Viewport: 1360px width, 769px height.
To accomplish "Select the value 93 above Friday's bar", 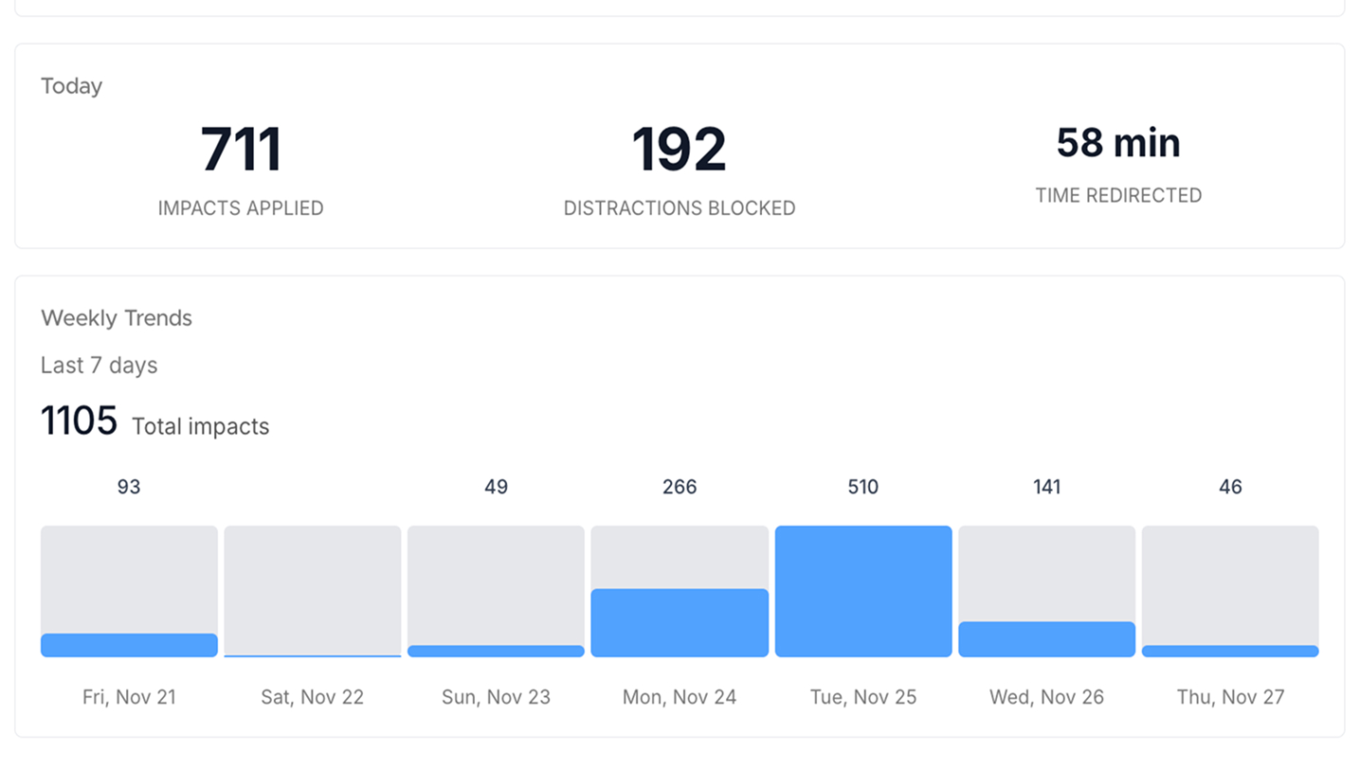I will coord(129,487).
